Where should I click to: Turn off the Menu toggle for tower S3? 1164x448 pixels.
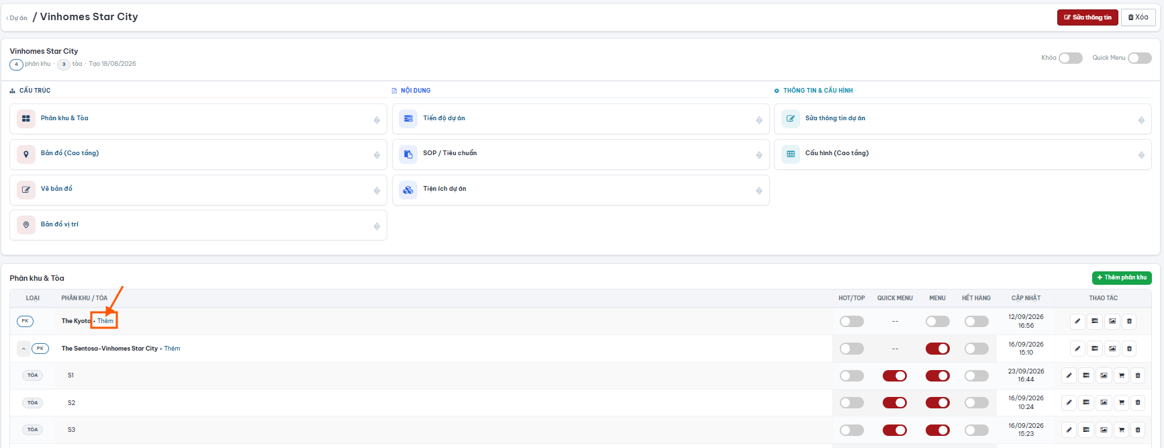click(x=938, y=430)
